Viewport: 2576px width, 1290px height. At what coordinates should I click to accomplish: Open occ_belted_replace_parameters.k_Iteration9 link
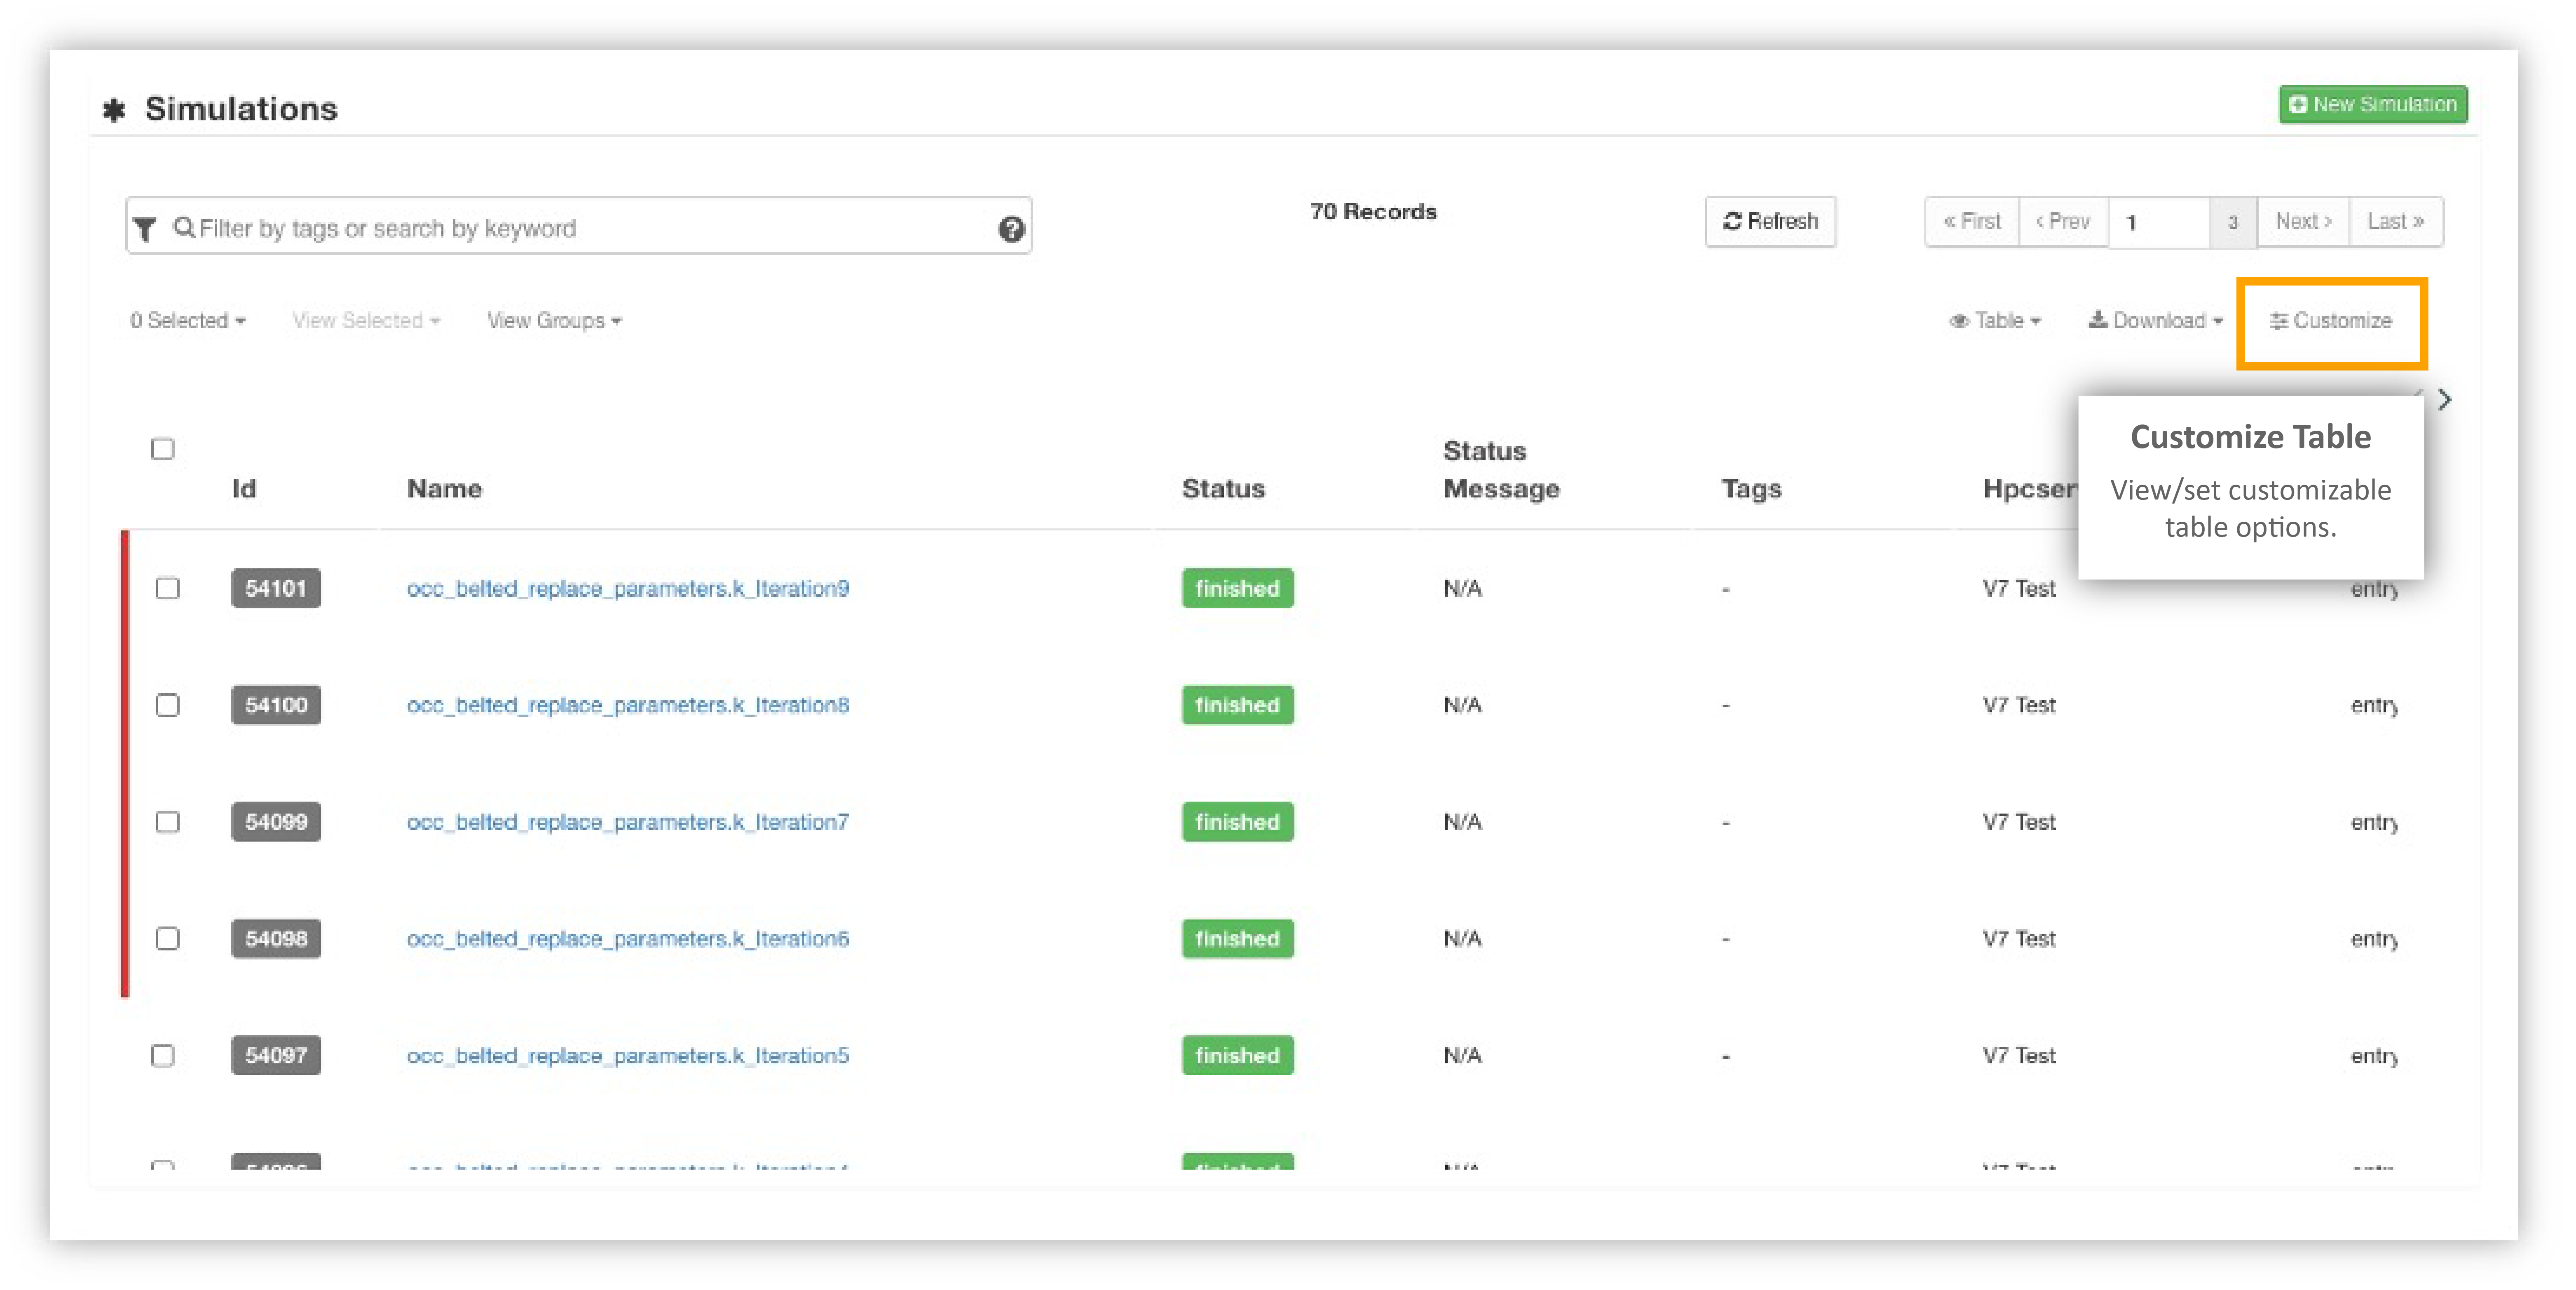click(x=628, y=589)
